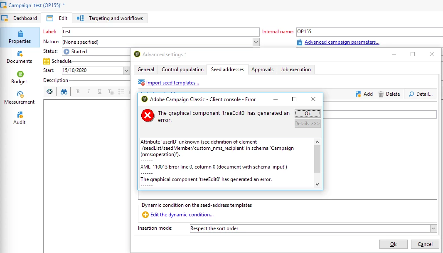The width and height of the screenshot is (443, 253).
Task: Click the binoculars find icon
Action: point(64,92)
